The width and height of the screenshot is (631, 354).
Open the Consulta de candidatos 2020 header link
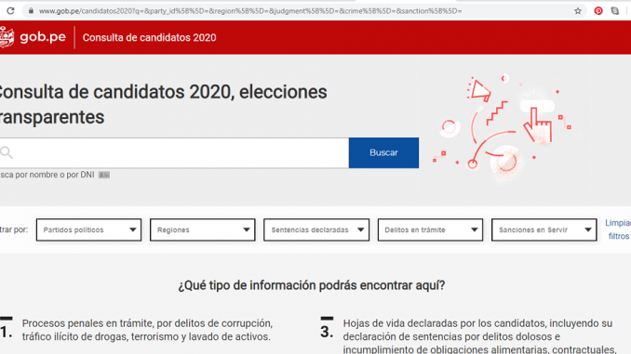coord(149,37)
